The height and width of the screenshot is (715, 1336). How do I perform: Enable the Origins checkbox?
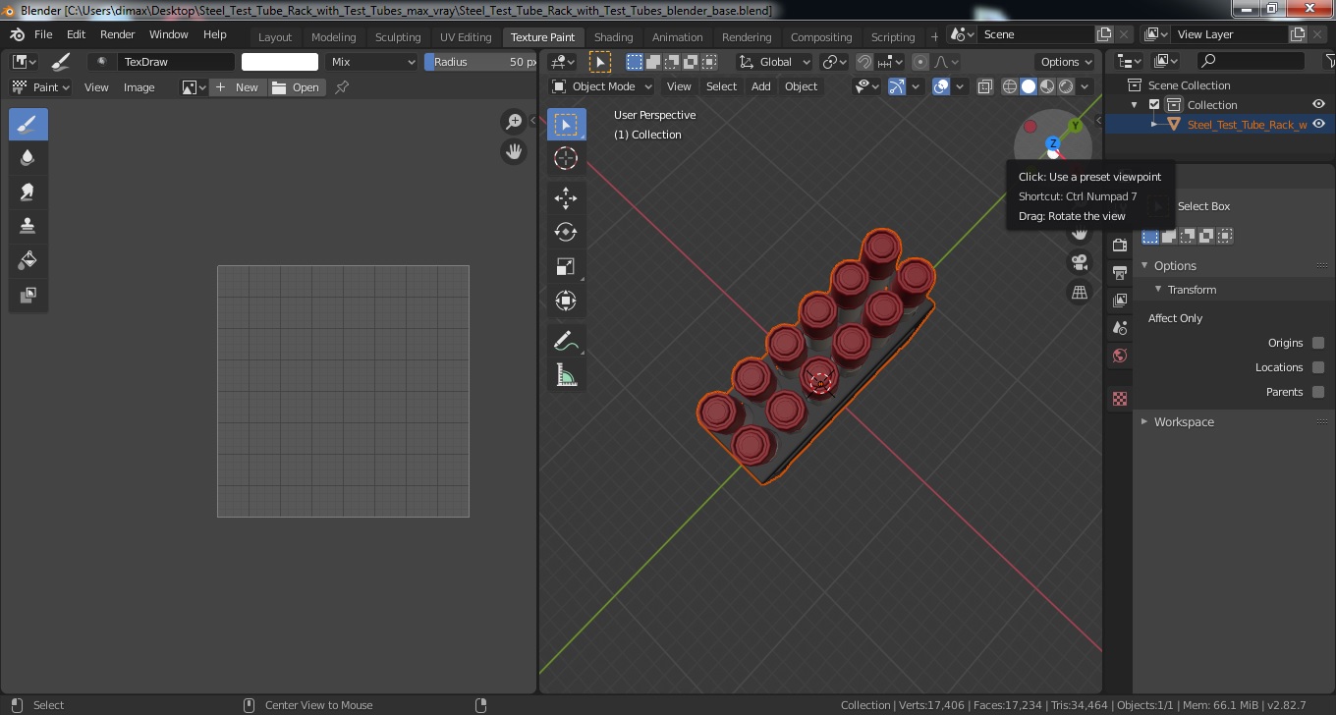click(1318, 343)
